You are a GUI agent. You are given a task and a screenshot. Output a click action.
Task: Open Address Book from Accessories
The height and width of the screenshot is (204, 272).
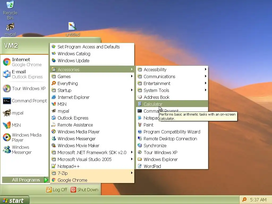point(172,97)
